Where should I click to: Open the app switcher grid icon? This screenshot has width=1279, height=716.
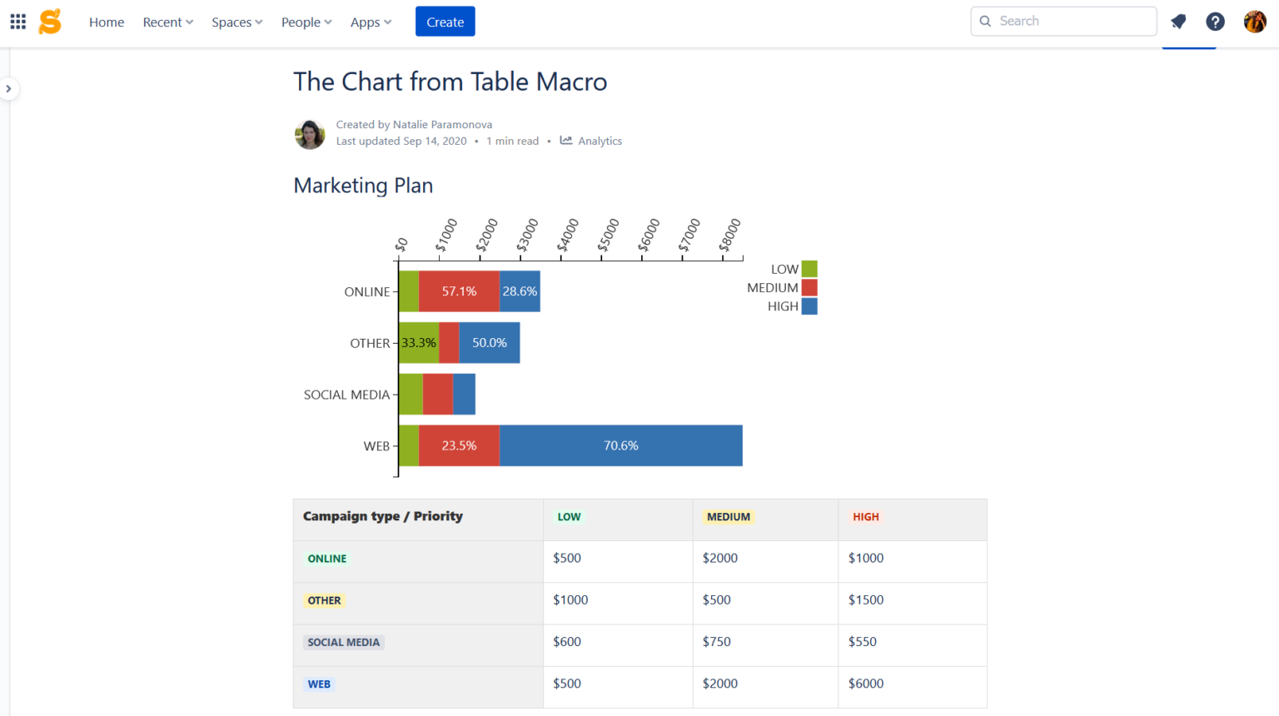click(17, 22)
